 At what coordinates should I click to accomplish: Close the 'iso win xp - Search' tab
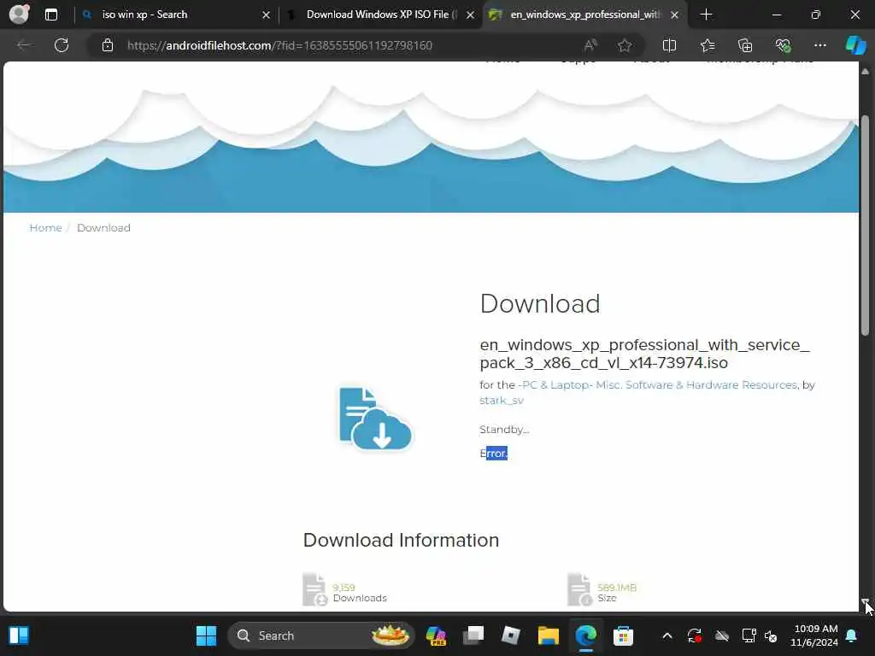(267, 15)
